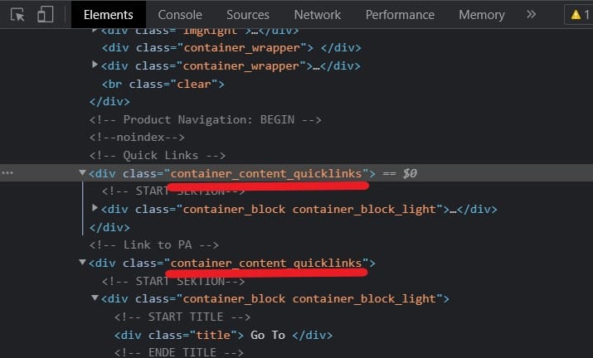Open the Memory tab
The width and height of the screenshot is (593, 358).
click(x=481, y=15)
